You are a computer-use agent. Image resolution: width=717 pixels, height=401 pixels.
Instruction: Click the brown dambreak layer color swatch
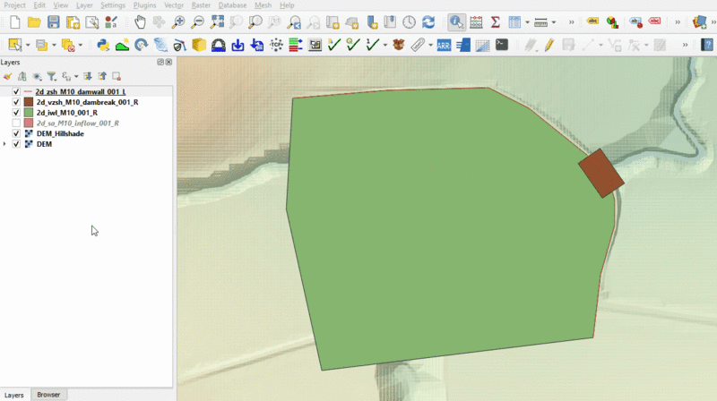pos(28,103)
